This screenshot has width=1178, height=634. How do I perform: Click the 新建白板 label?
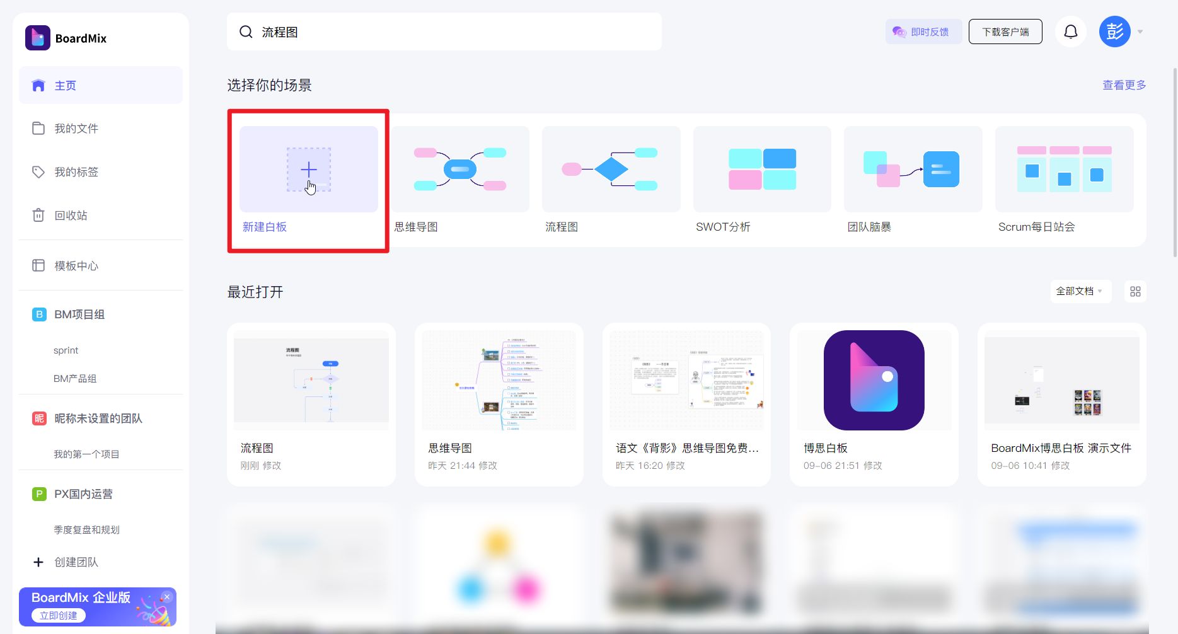pos(265,226)
